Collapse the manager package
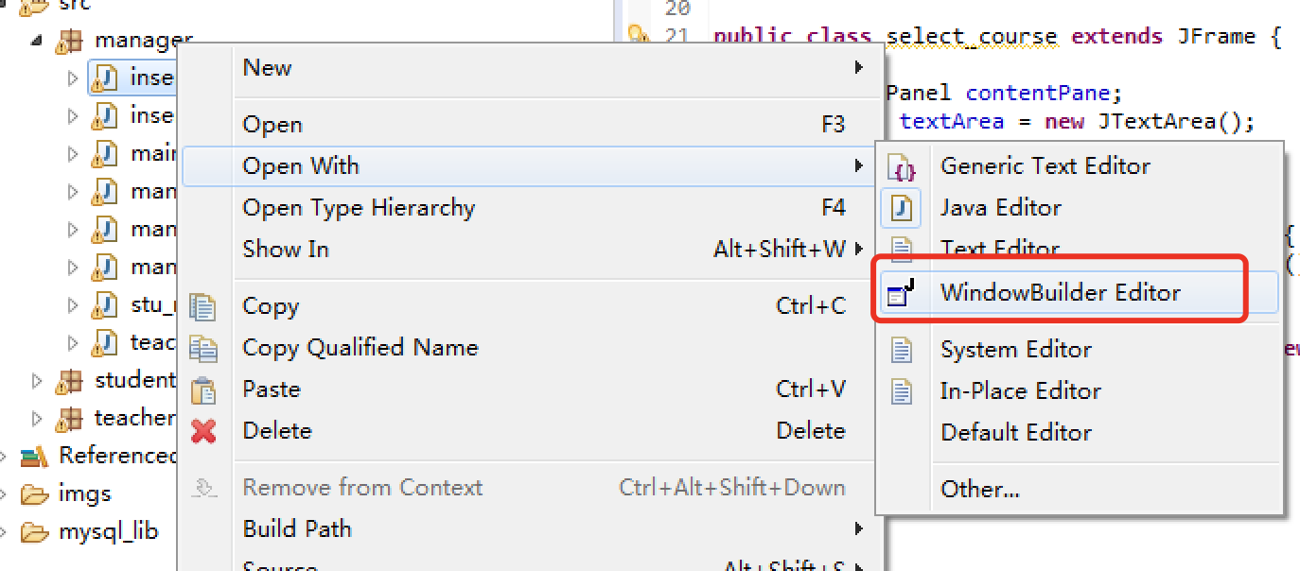 (37, 42)
